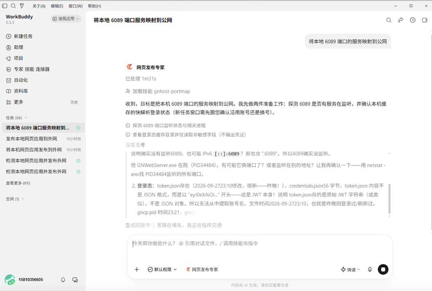Open the 窗口(W) menu
432x291 pixels.
click(x=75, y=6)
